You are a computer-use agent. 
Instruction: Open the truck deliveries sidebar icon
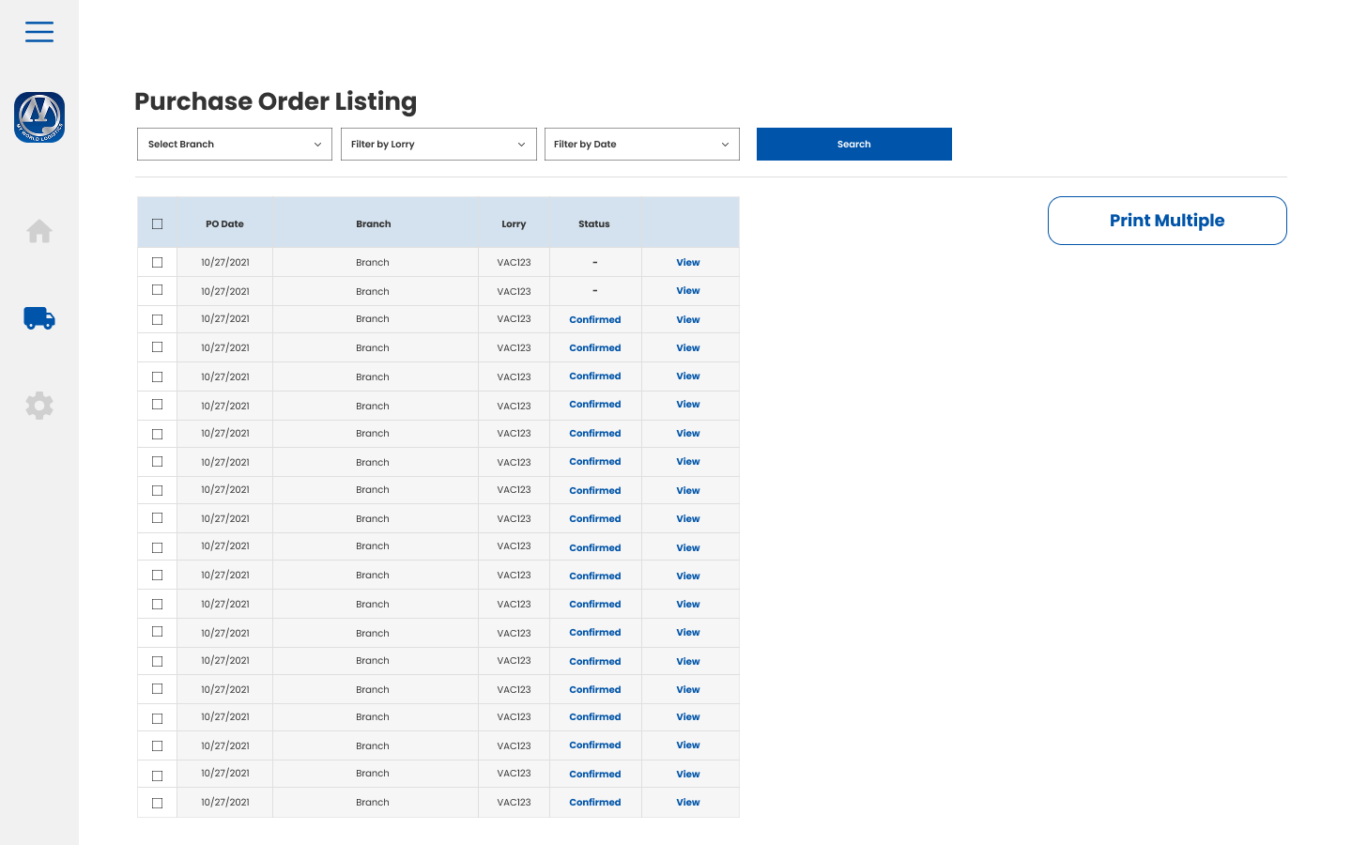39,318
